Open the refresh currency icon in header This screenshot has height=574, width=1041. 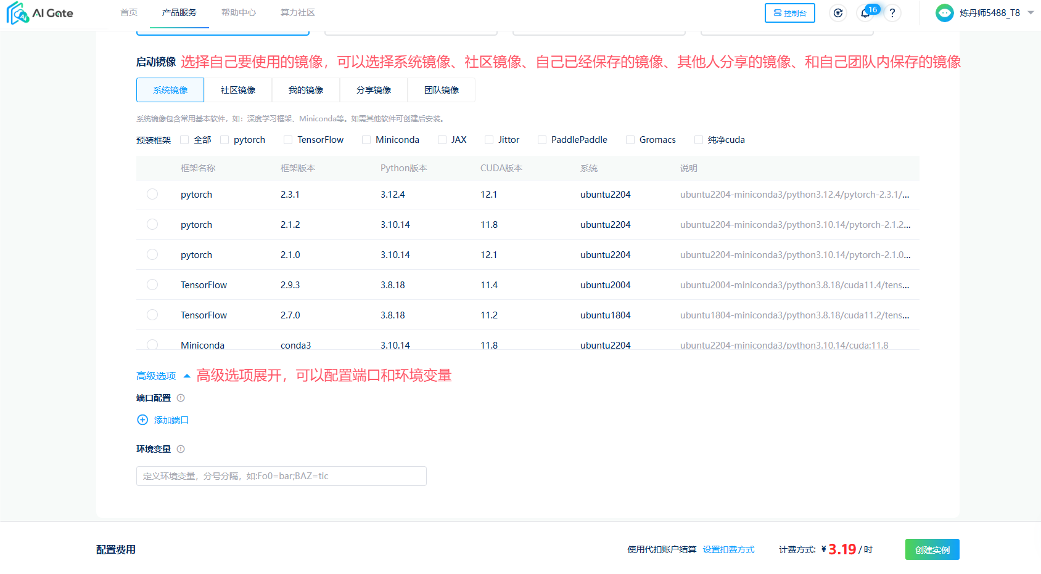[x=837, y=13]
